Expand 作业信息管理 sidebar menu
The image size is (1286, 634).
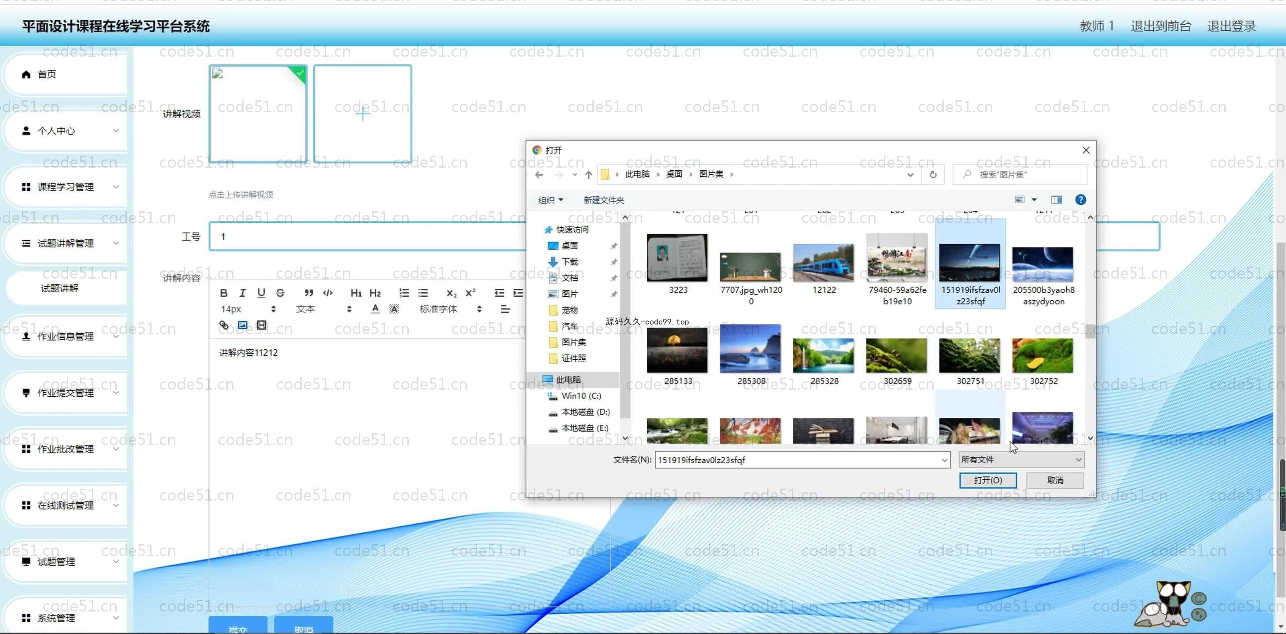(x=65, y=336)
